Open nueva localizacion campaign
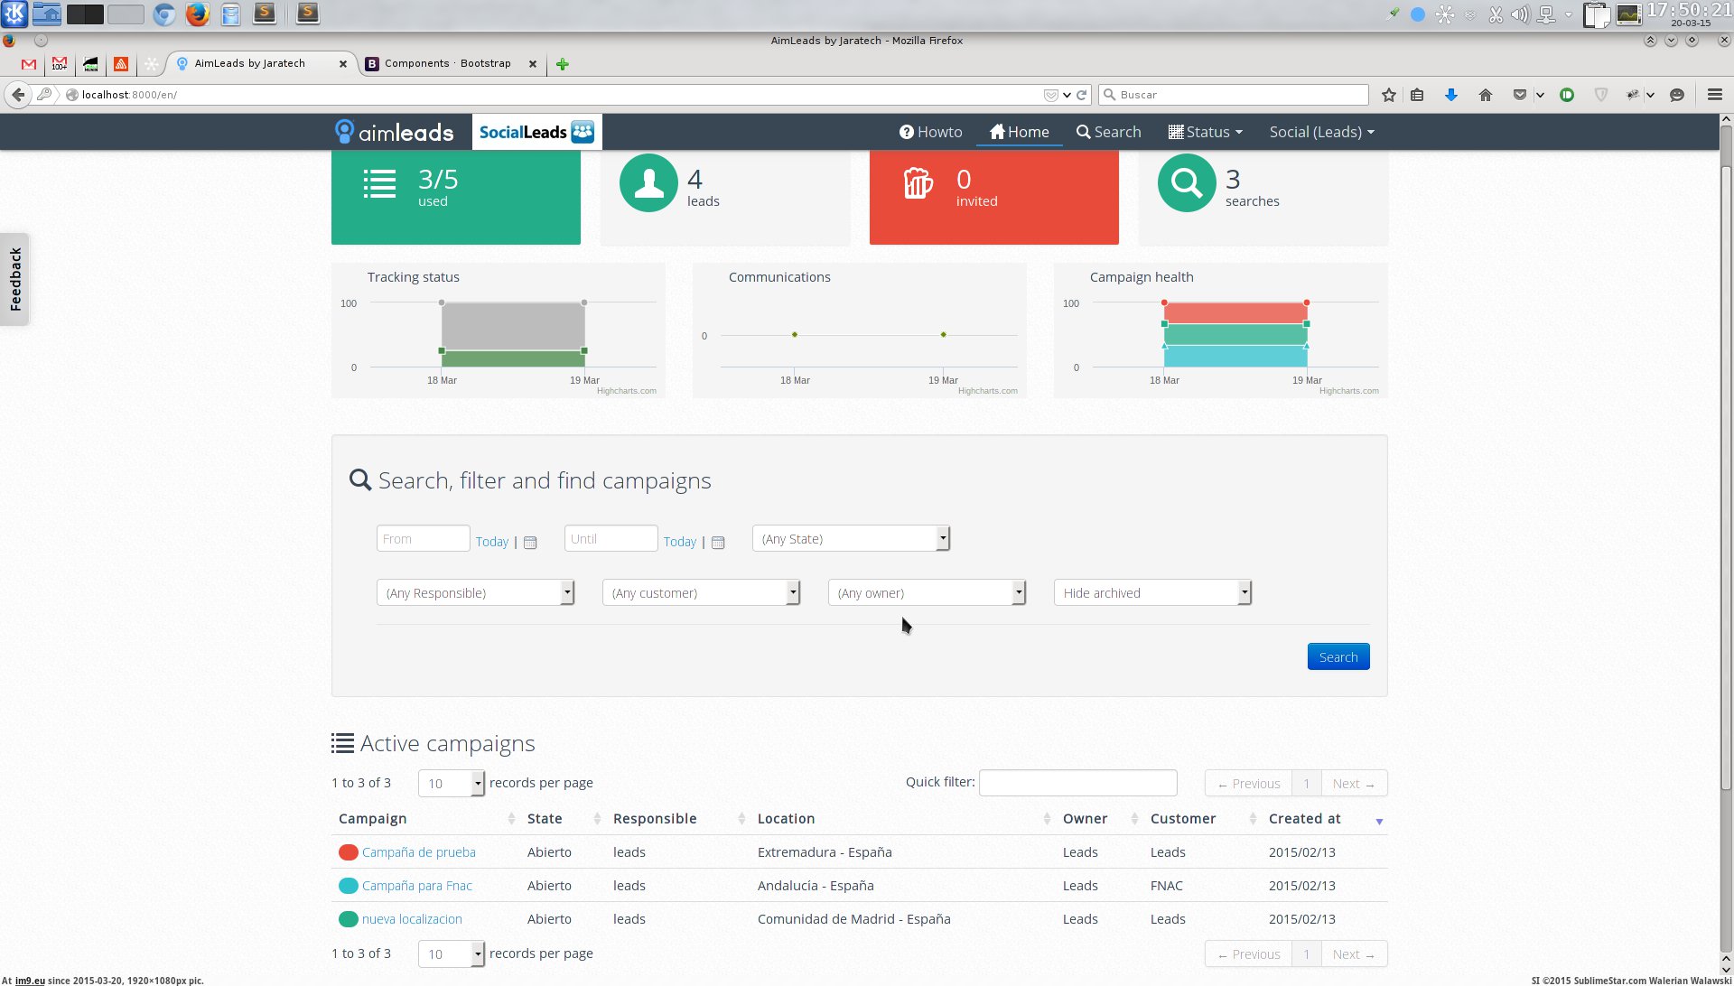This screenshot has height=986, width=1734. pos(412,919)
